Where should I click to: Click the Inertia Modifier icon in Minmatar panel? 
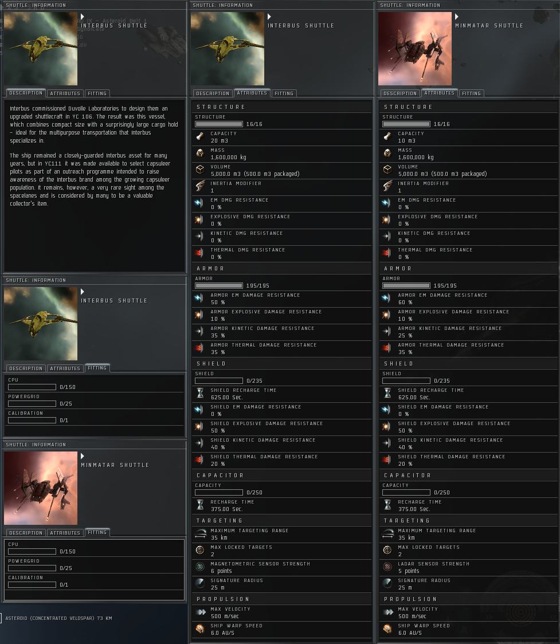(387, 186)
